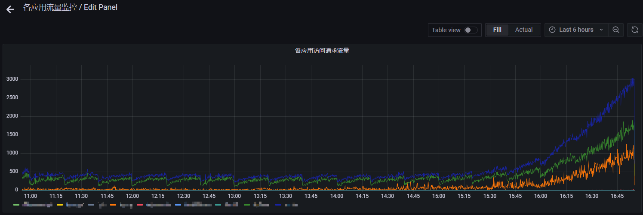Click the 13:00 time axis label
This screenshot has width=643, height=215.
(x=234, y=196)
